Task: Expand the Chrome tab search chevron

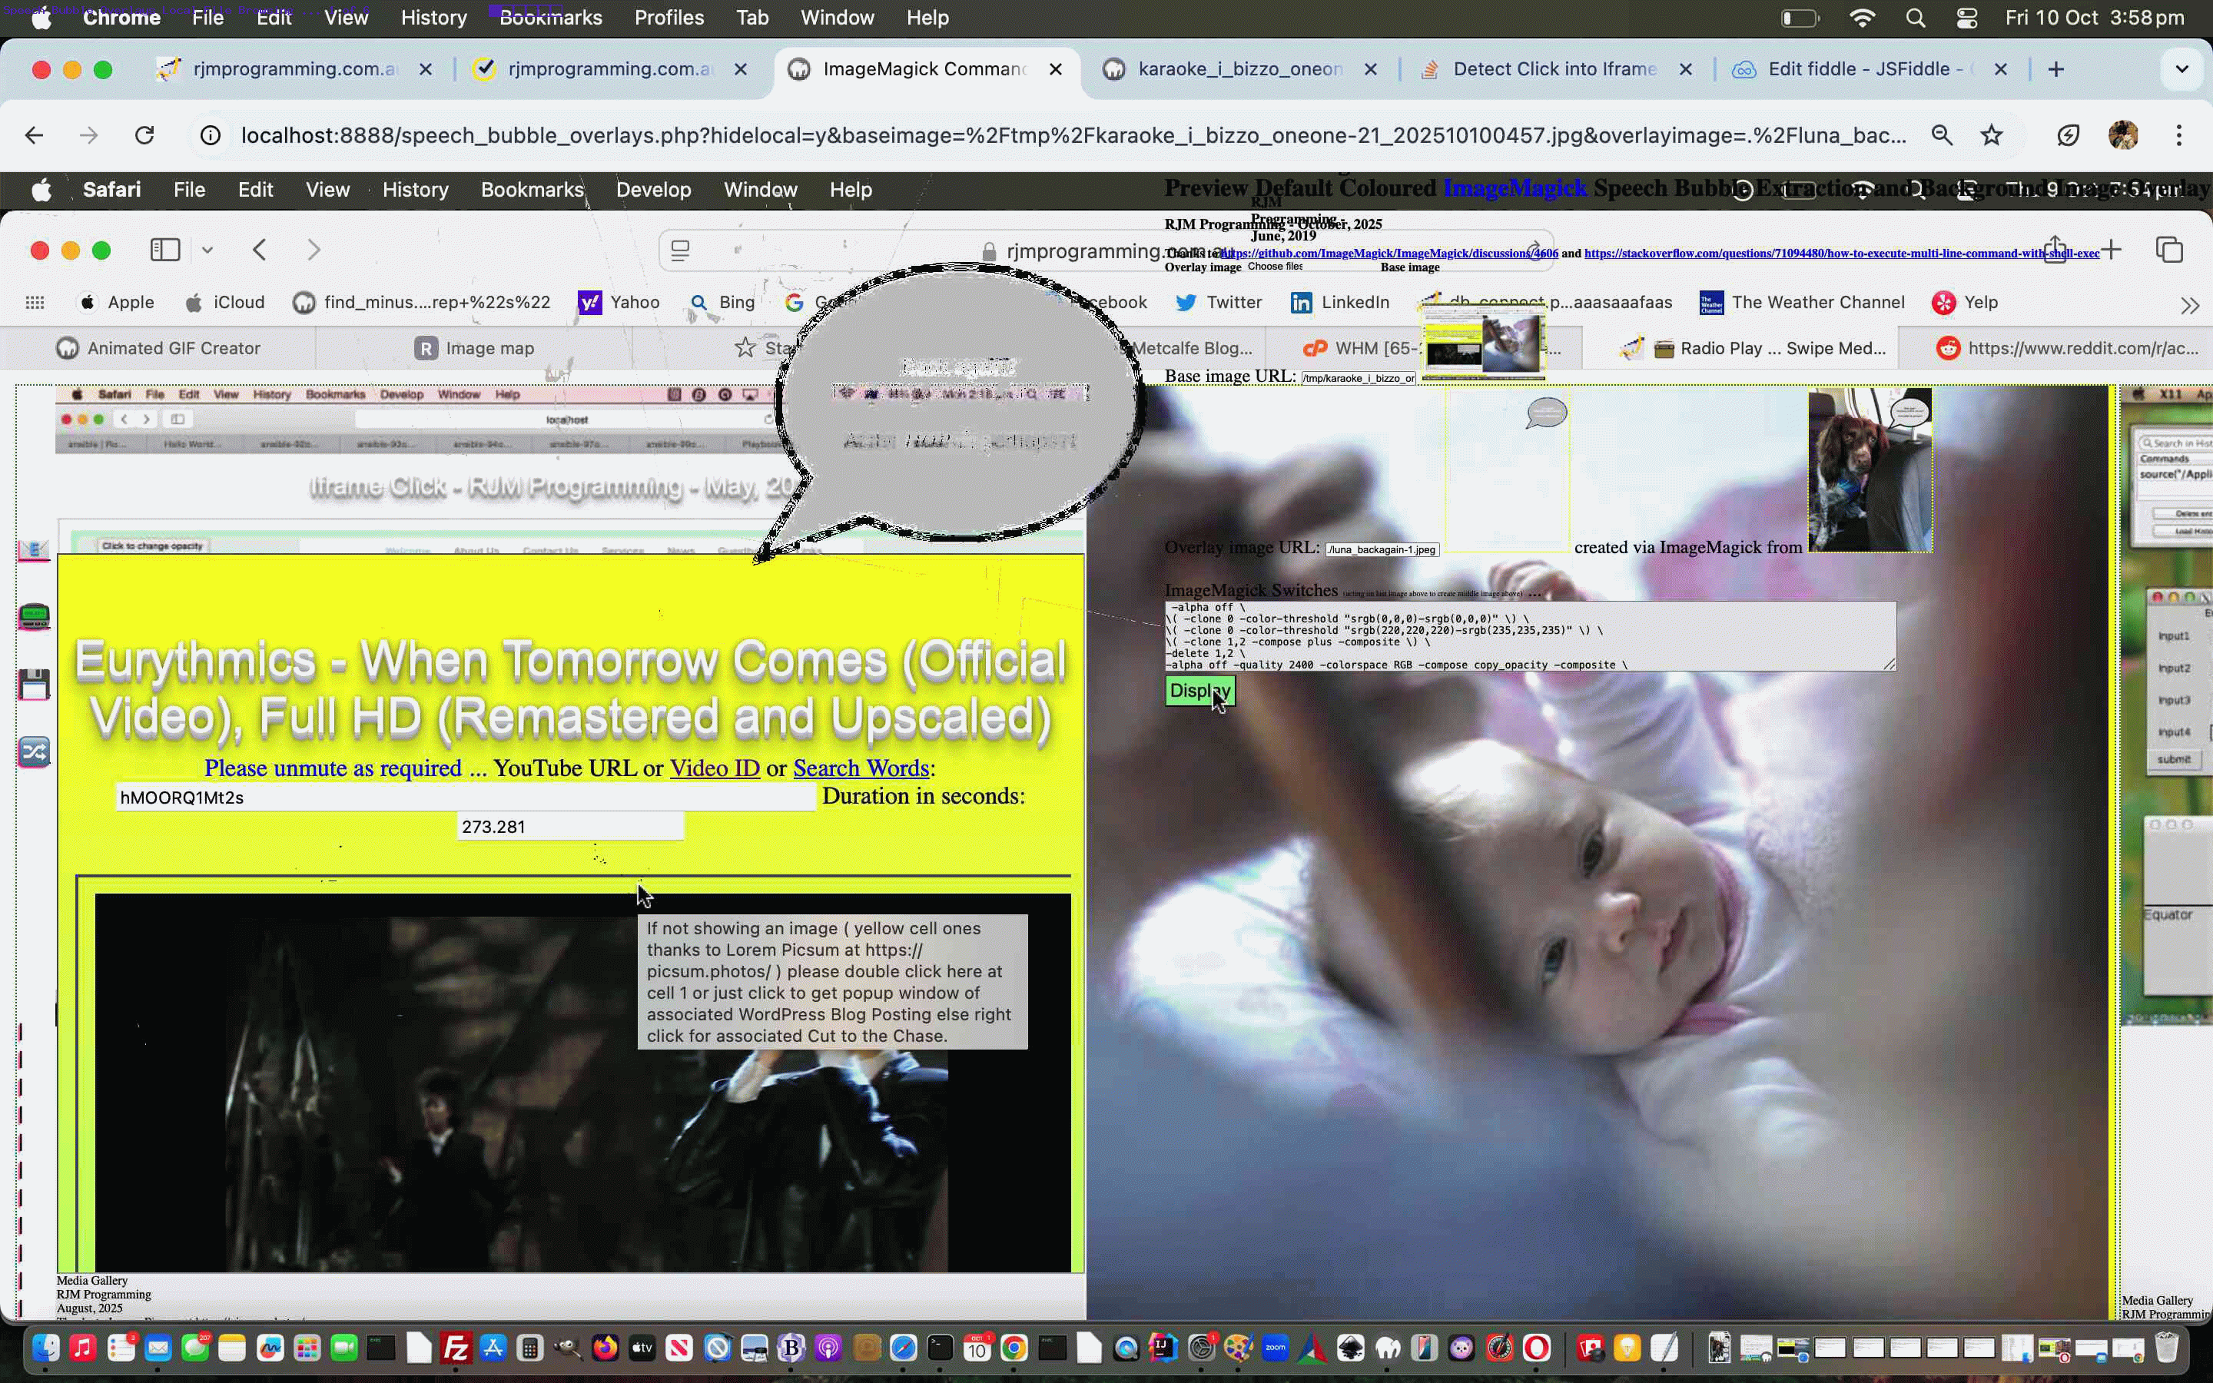Action: [2181, 69]
